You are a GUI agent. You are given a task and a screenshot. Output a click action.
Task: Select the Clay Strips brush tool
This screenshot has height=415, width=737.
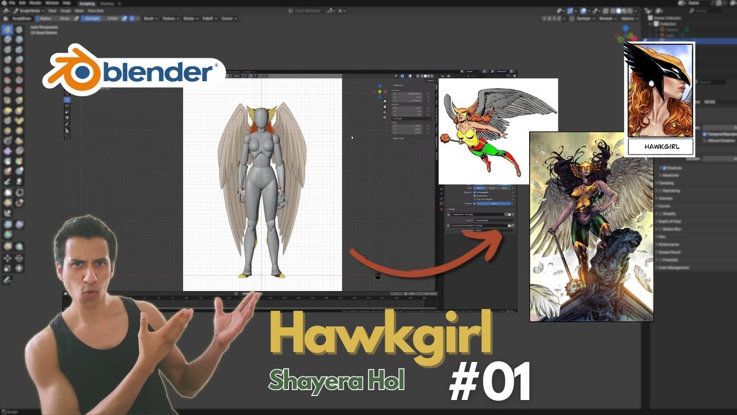[19, 39]
